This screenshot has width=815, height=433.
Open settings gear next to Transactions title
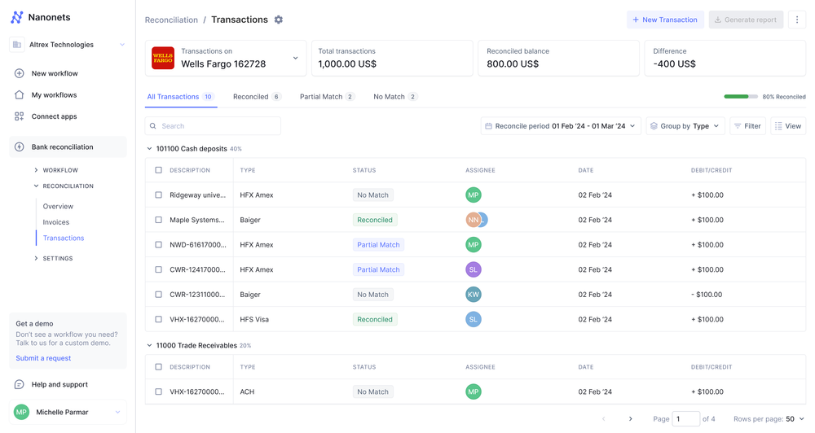click(x=279, y=20)
